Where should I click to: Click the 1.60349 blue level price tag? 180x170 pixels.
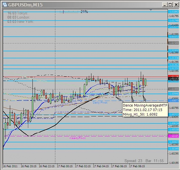(x=174, y=149)
